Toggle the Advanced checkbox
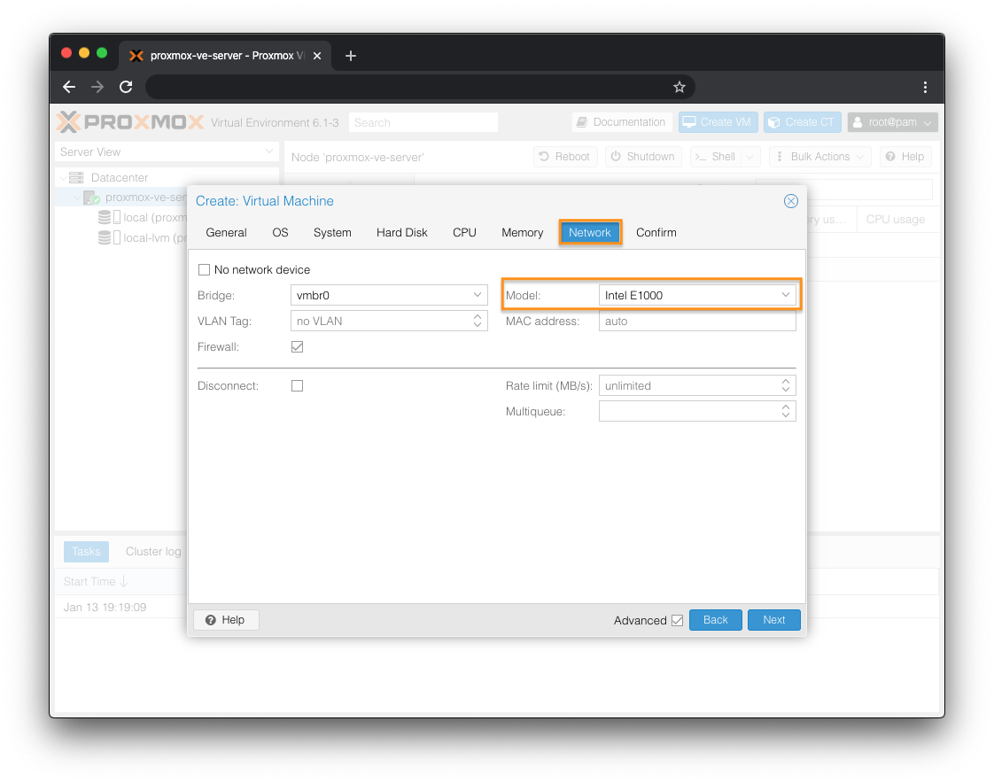 click(677, 620)
